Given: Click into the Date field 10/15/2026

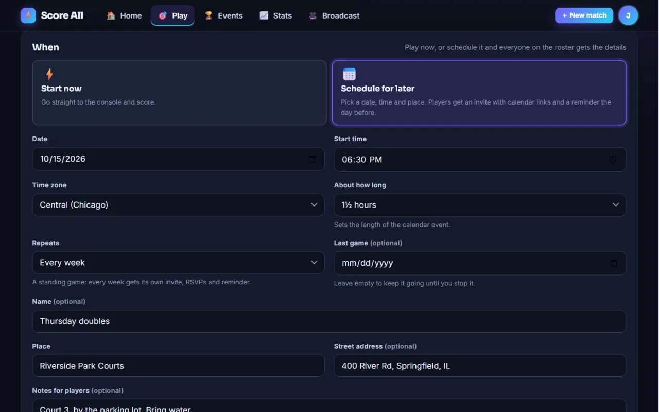Looking at the screenshot, I should (x=178, y=159).
